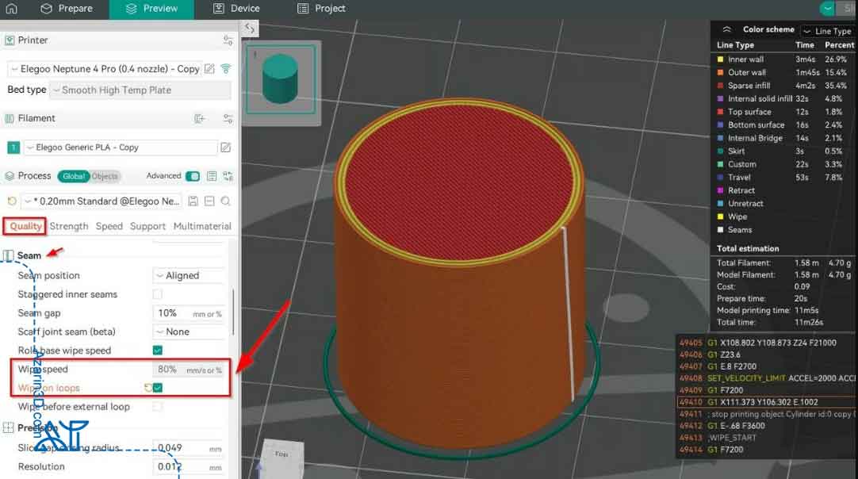Switch to the Strength tab
The height and width of the screenshot is (479, 858).
click(69, 226)
